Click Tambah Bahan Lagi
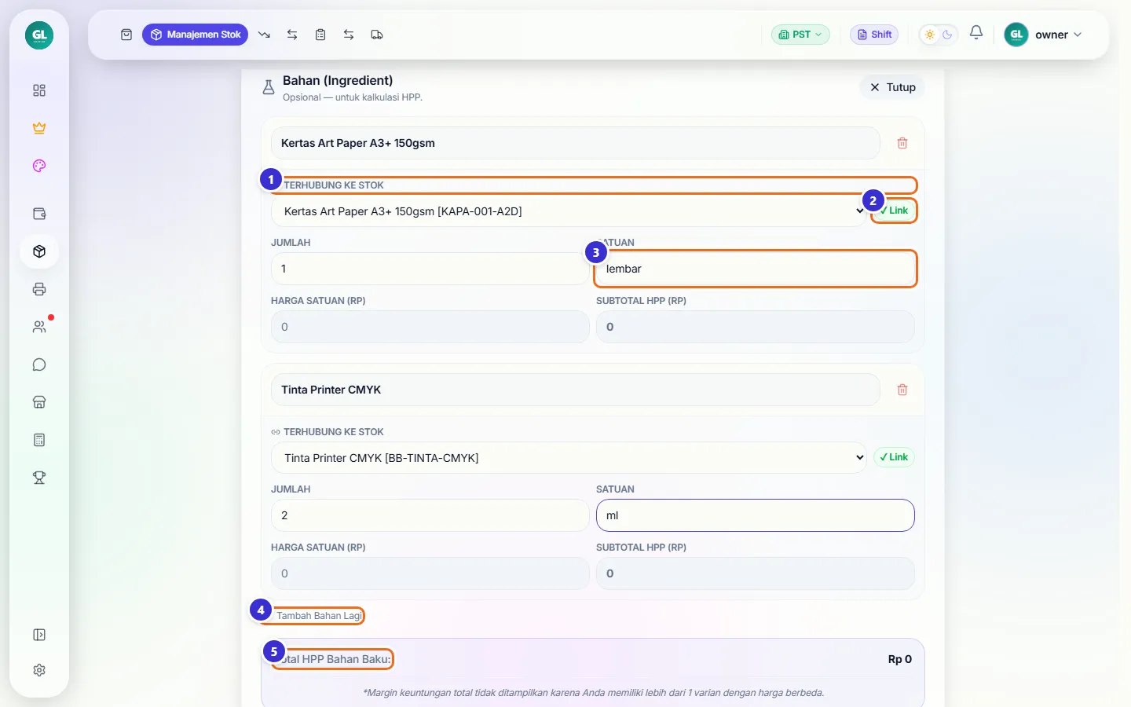The width and height of the screenshot is (1131, 707). (319, 616)
